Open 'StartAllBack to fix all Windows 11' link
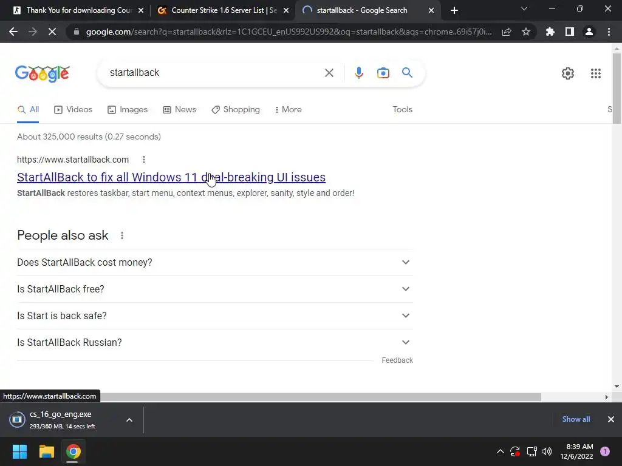 171,177
